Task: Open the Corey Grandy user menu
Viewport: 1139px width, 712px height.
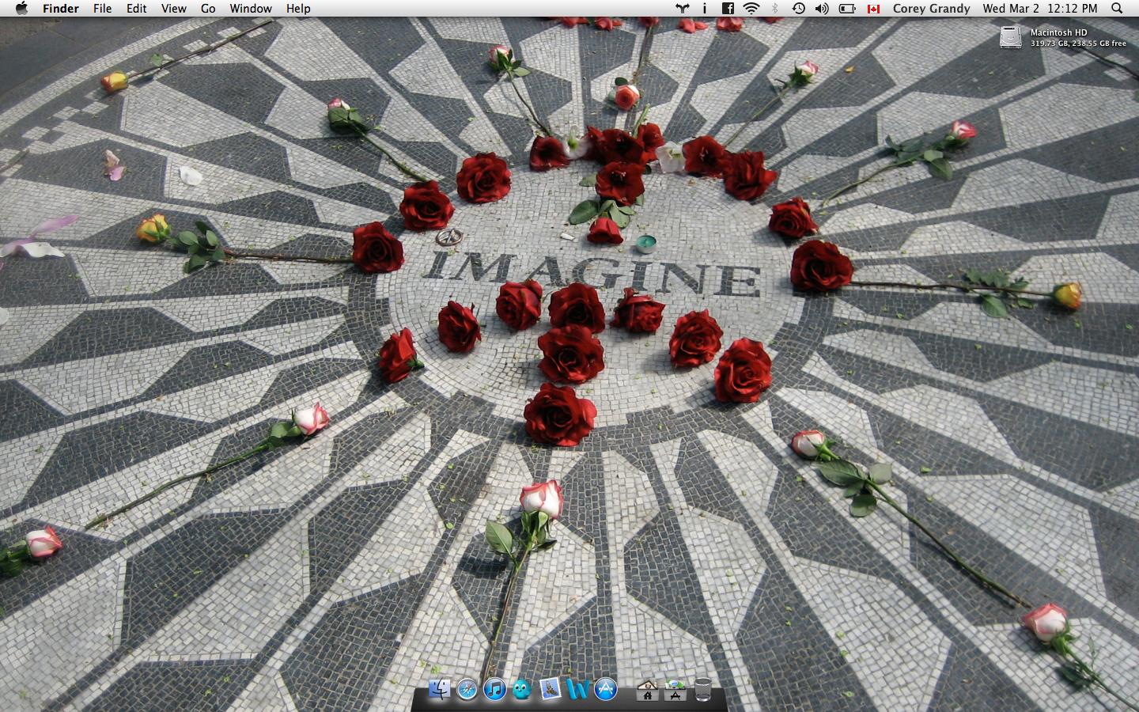Action: [x=931, y=8]
